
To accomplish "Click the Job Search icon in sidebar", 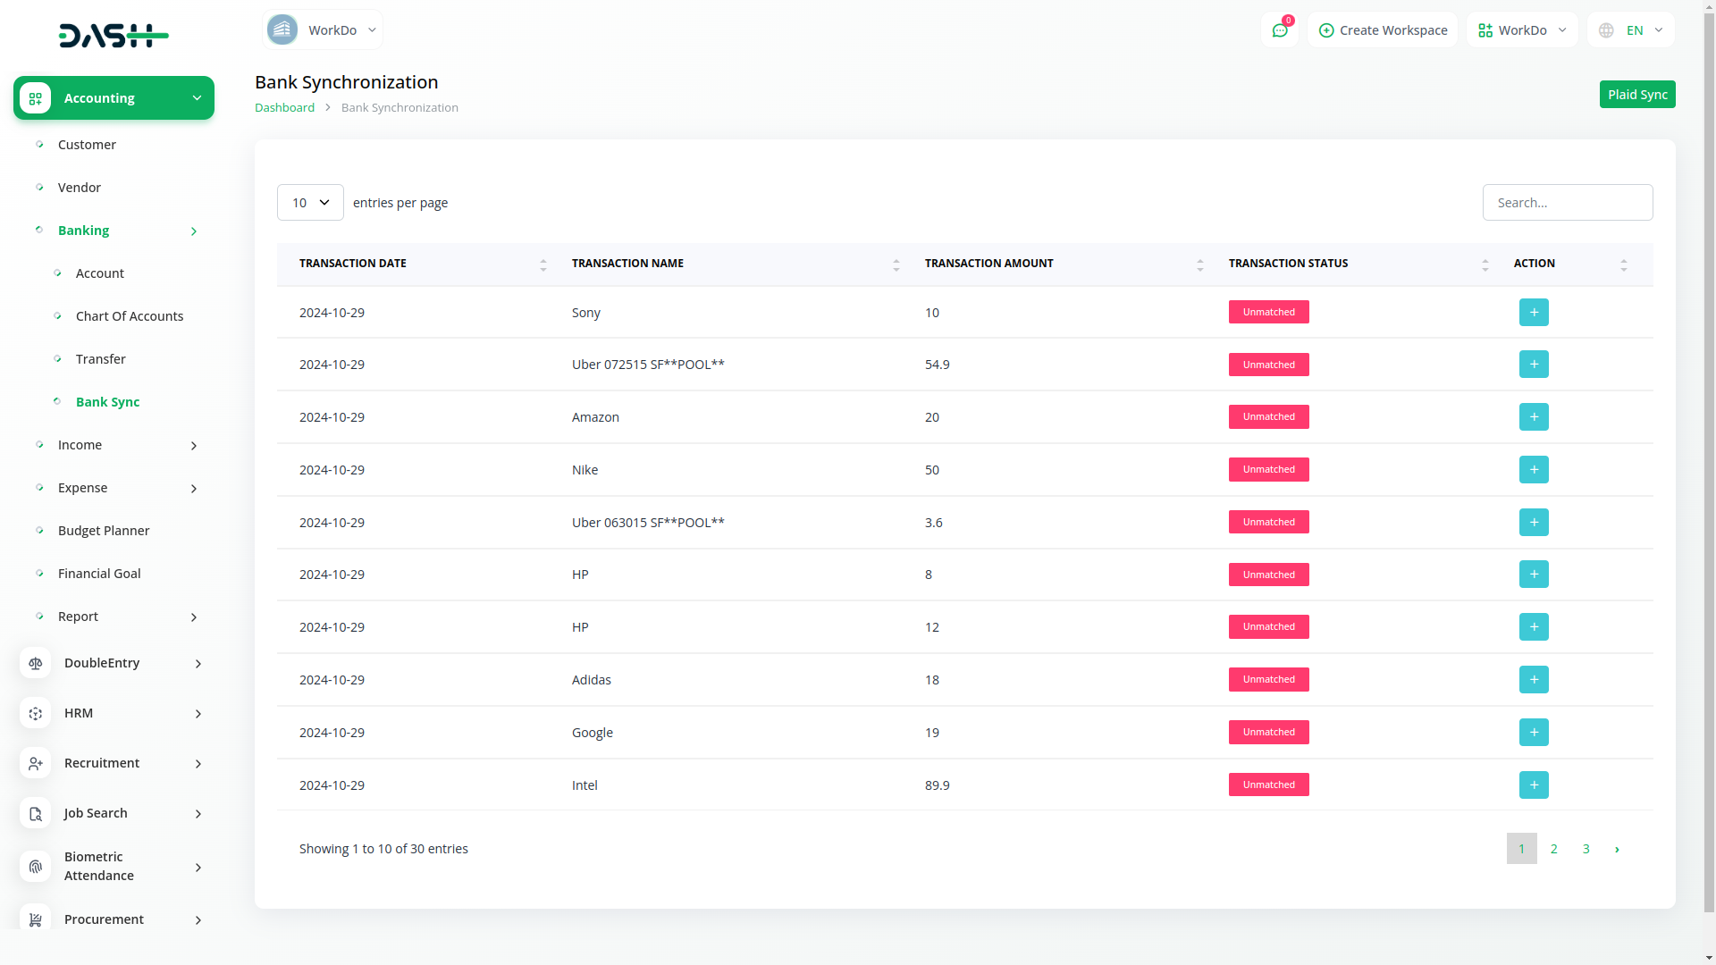I will coord(36,813).
